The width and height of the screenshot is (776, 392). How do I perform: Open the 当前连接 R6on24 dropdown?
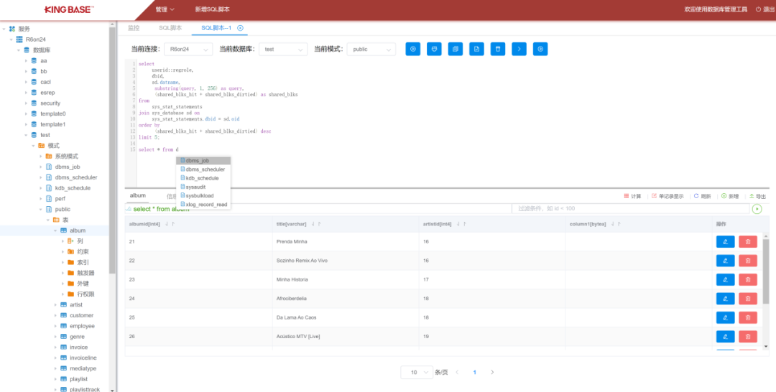(x=188, y=49)
